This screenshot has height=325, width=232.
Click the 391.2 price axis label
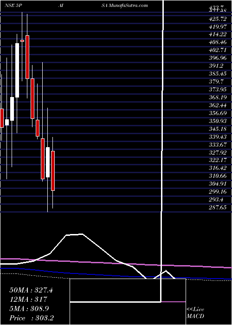click(x=217, y=66)
